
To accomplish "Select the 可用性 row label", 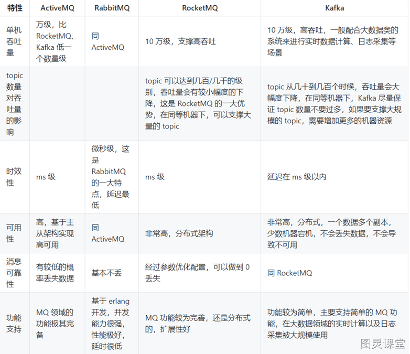I will pos(15,233).
